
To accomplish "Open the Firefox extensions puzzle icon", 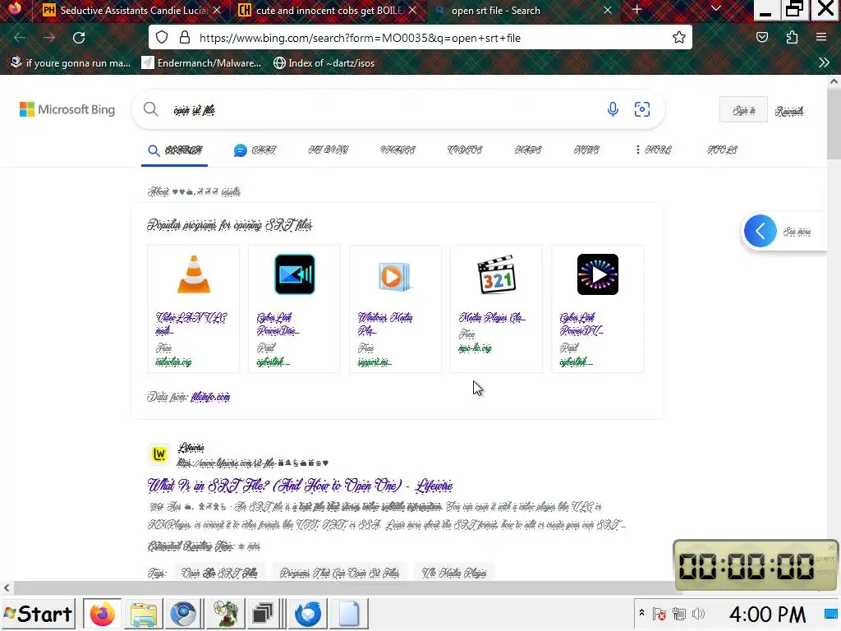I will point(792,38).
